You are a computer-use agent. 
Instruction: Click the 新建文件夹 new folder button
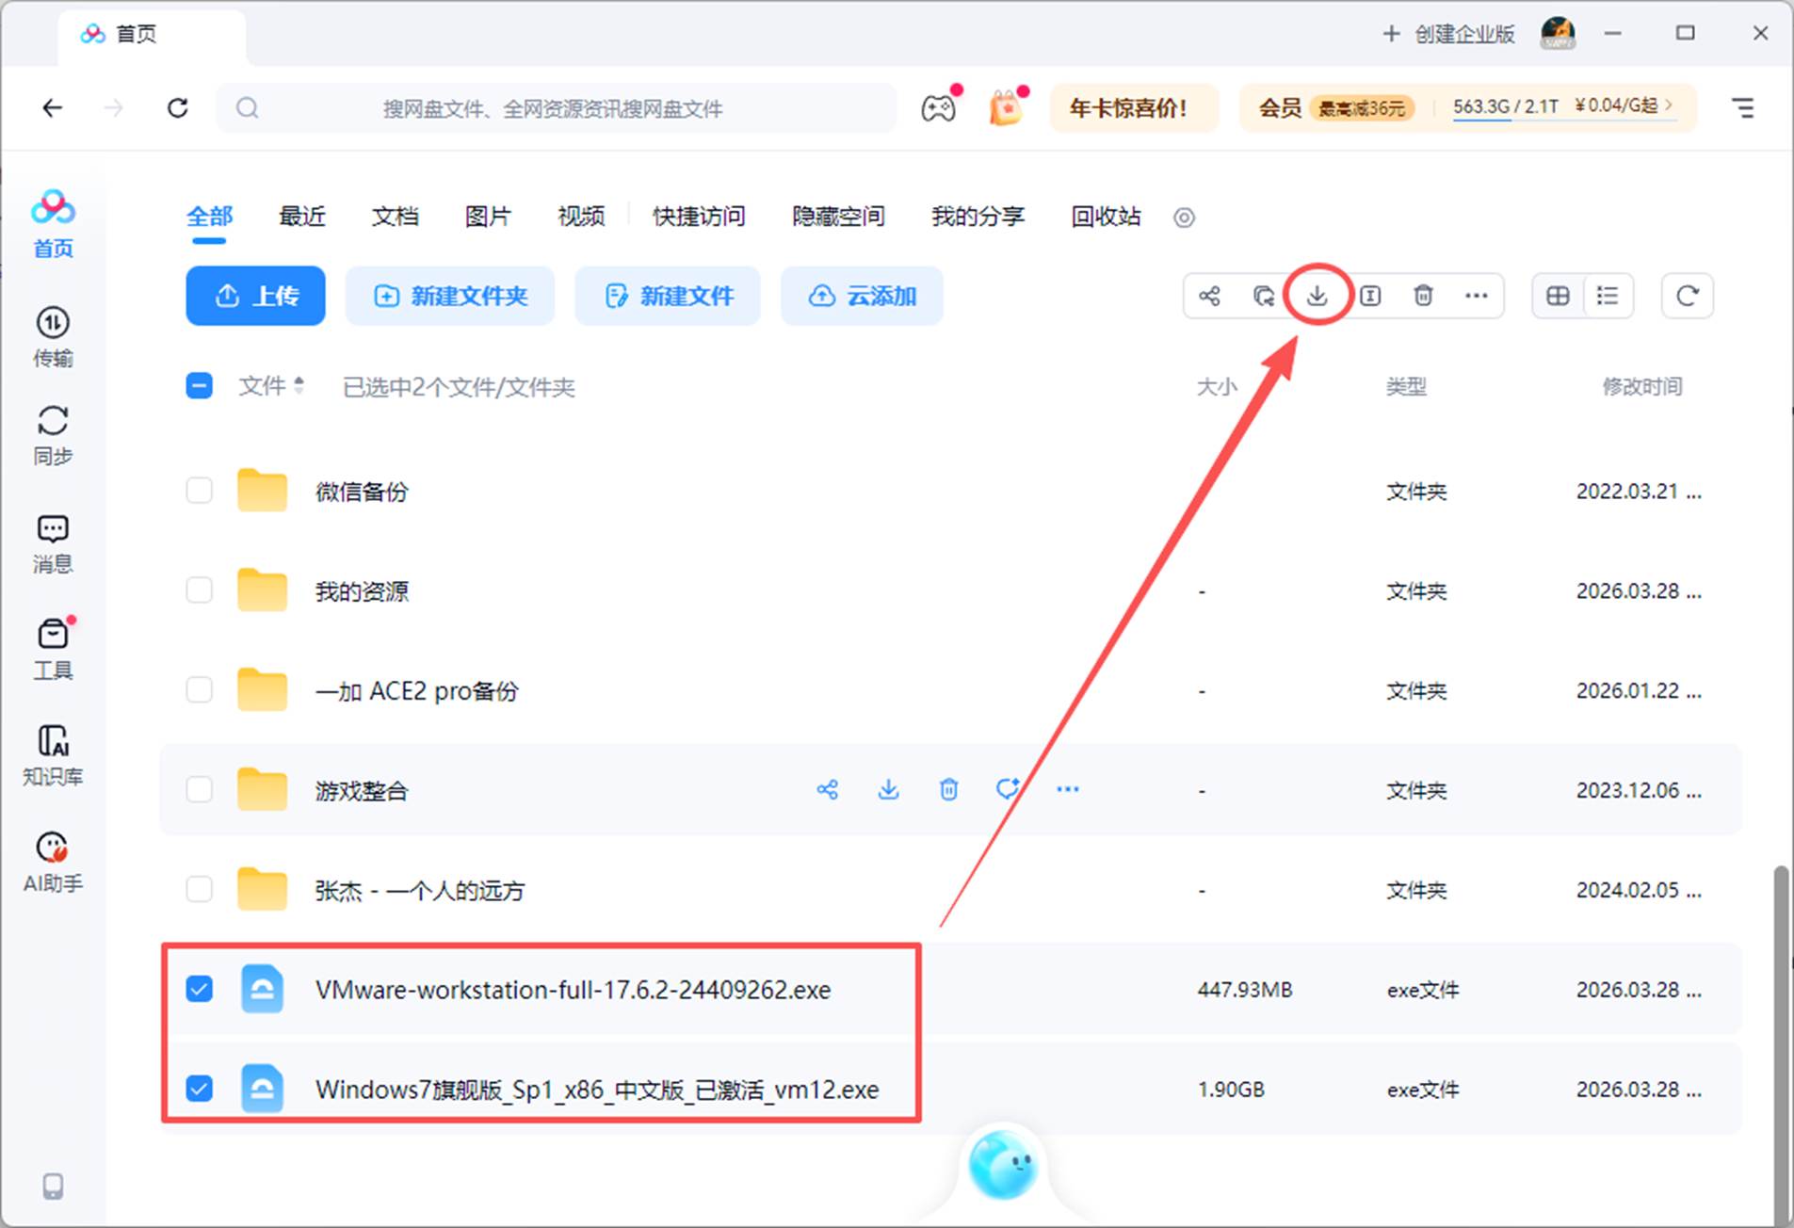[x=449, y=296]
